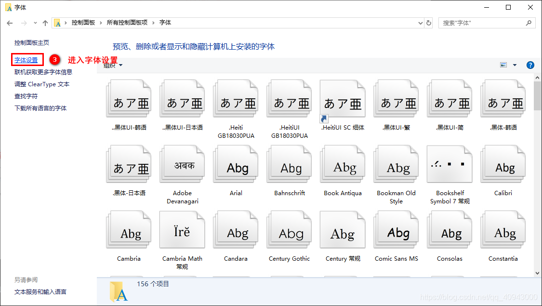This screenshot has height=306, width=542.
Task: Select the Constantia font icon
Action: (503, 229)
